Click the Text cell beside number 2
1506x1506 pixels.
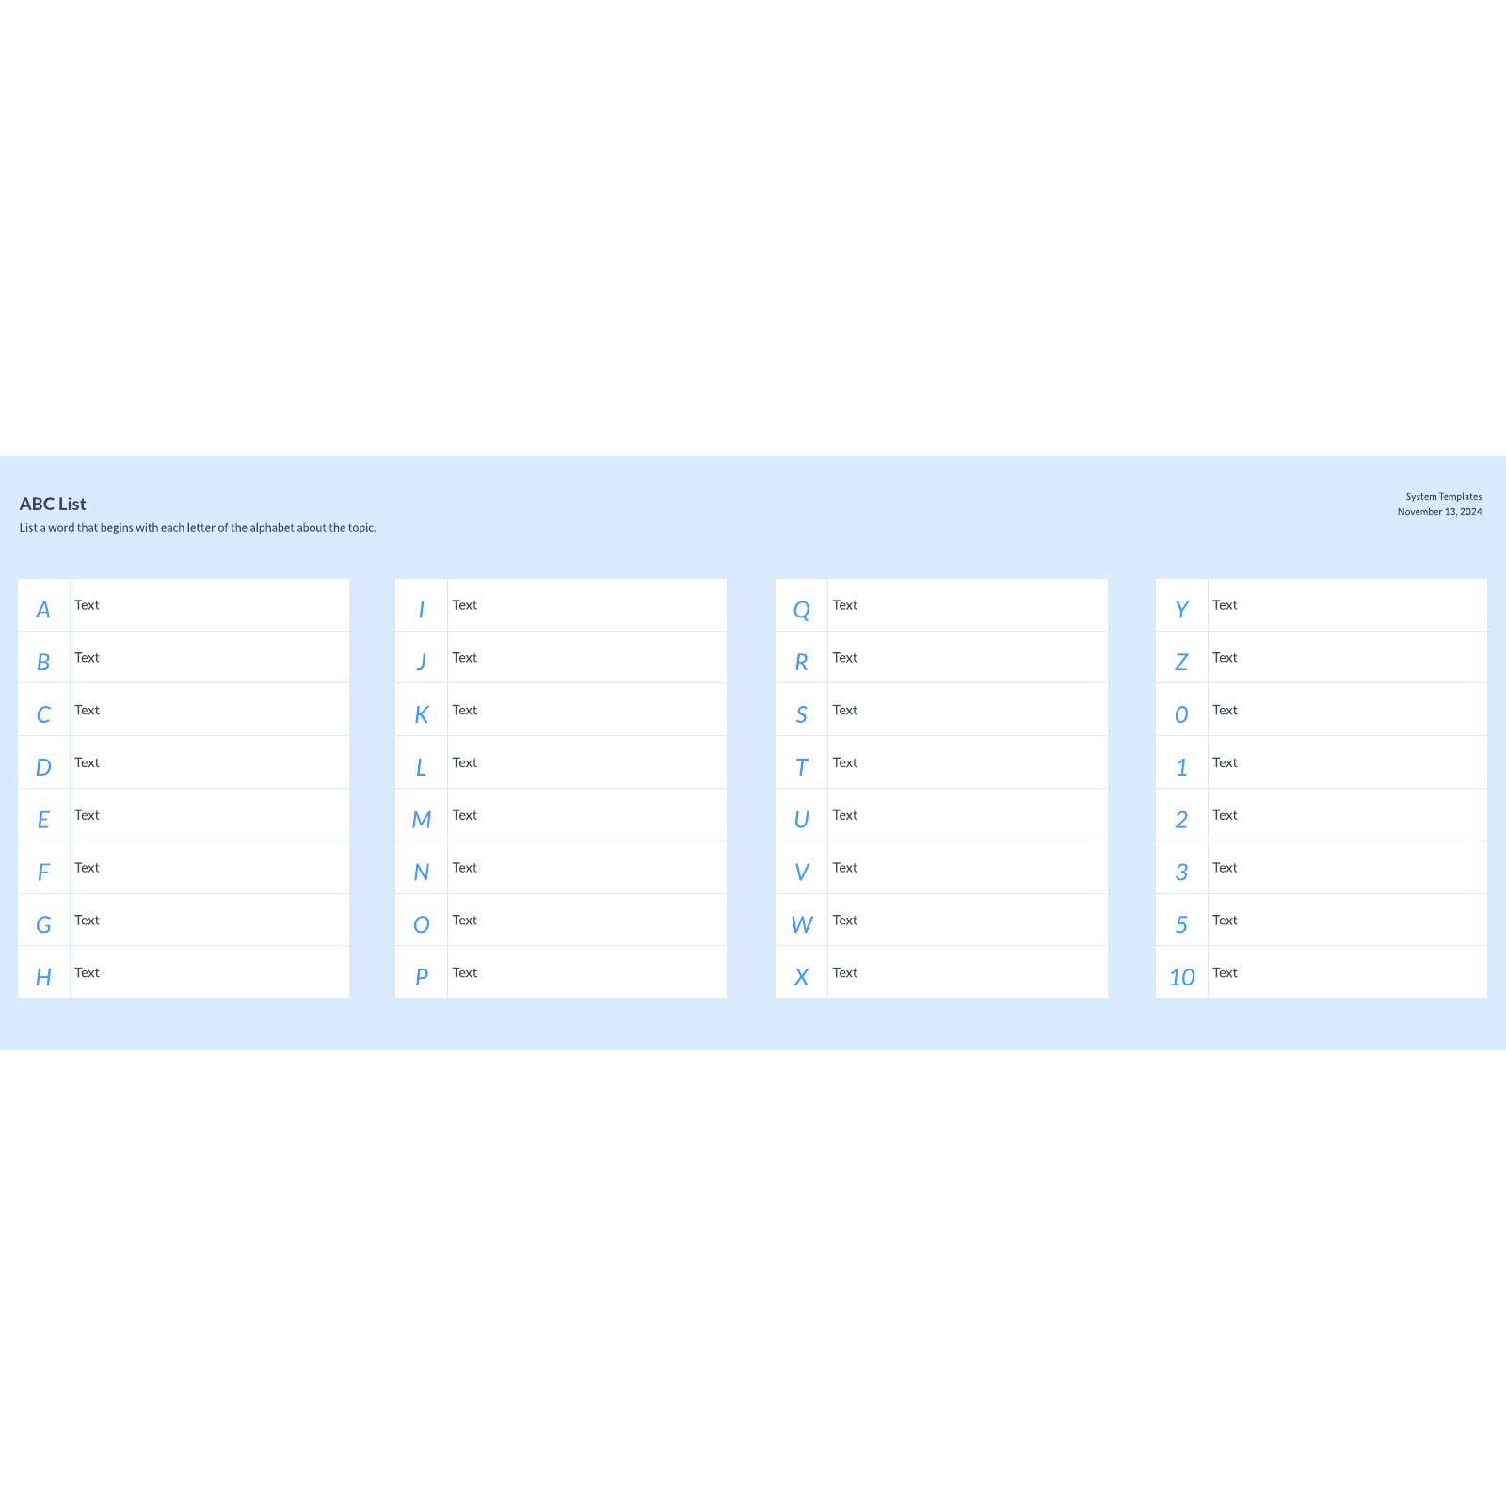tap(1348, 815)
